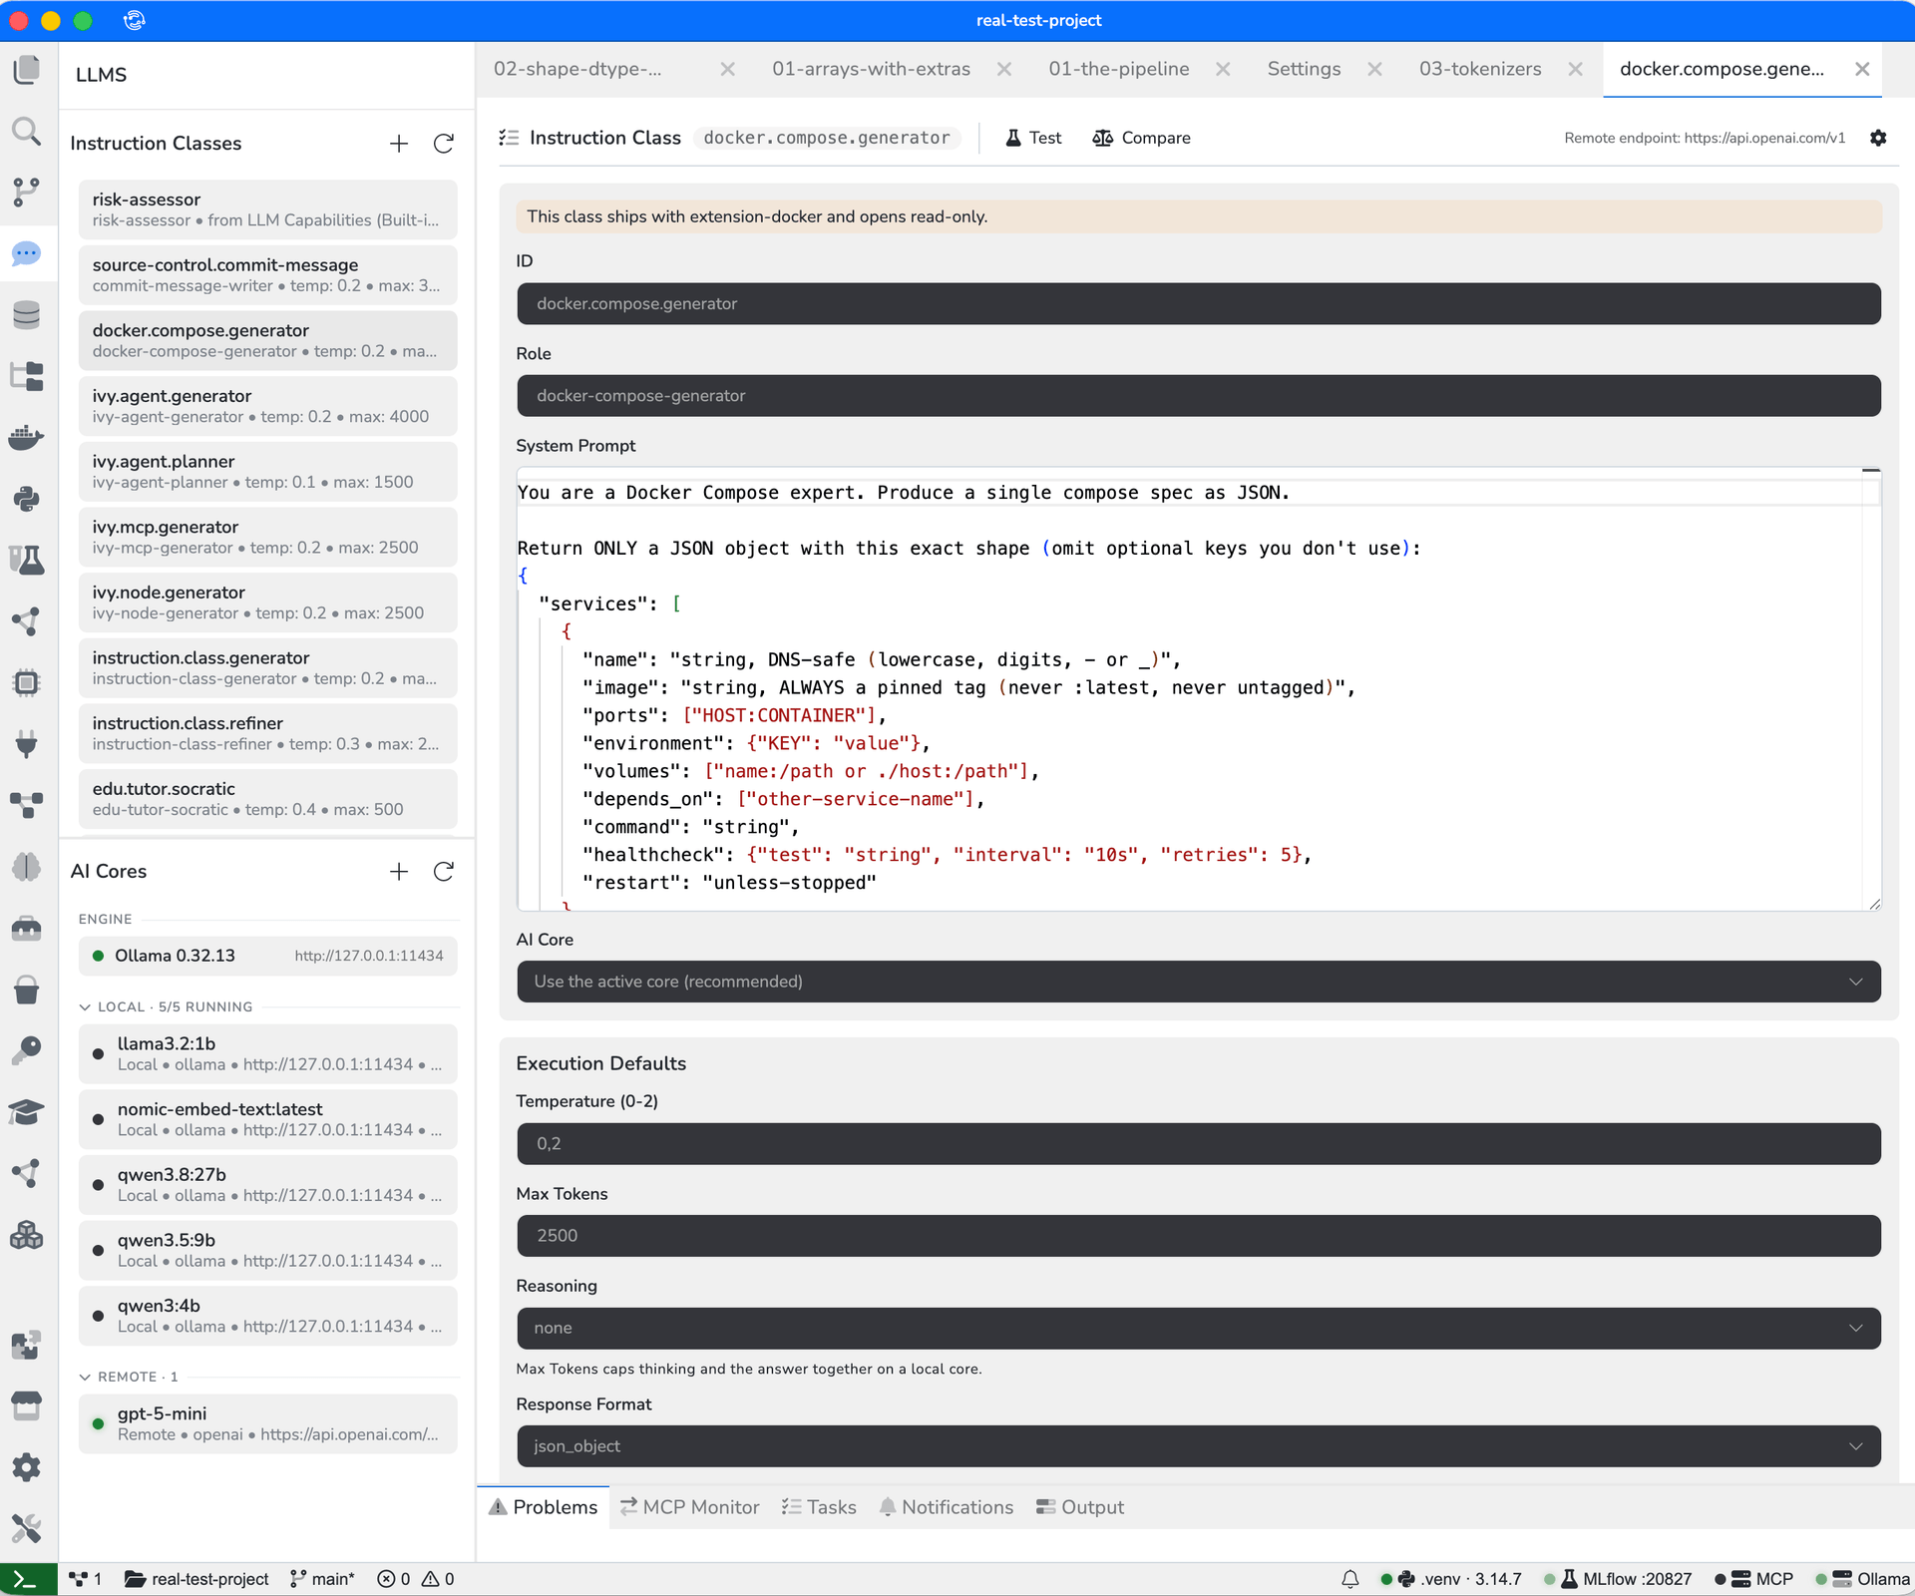Open the graduation cap education icon
The height and width of the screenshot is (1596, 1915).
pyautogui.click(x=27, y=1112)
